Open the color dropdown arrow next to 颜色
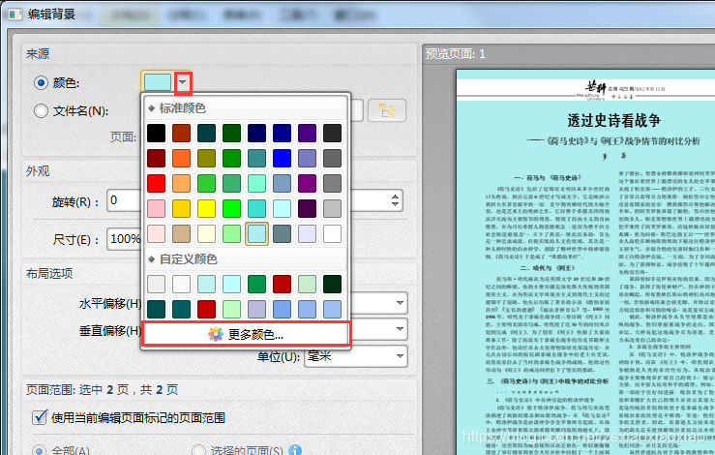The height and width of the screenshot is (455, 715). [x=183, y=82]
